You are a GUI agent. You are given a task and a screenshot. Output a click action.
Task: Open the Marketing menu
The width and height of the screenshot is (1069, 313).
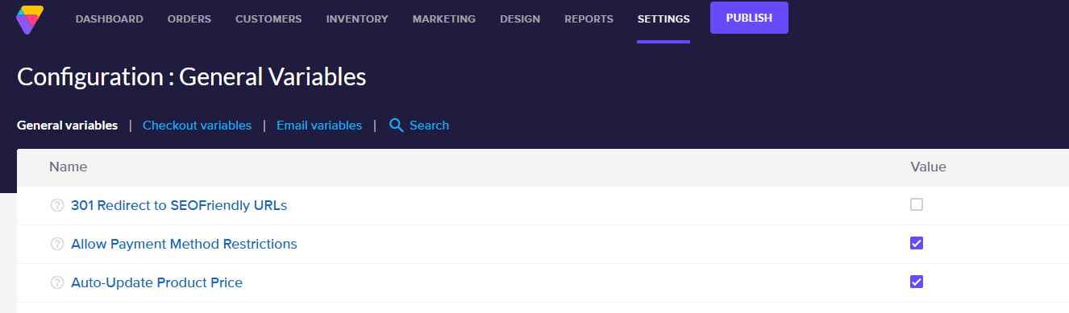click(x=443, y=19)
